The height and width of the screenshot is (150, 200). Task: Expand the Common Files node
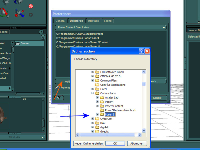point(92,80)
